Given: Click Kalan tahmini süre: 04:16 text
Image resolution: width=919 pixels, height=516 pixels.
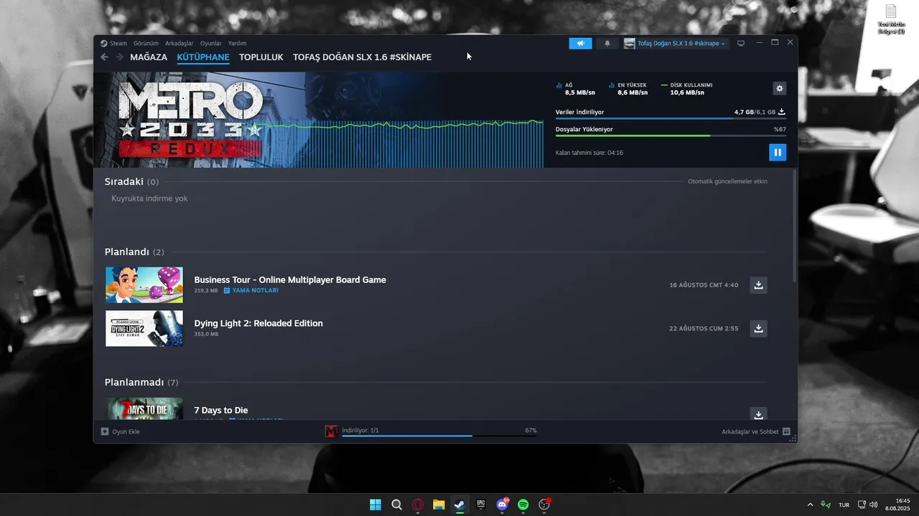Looking at the screenshot, I should coord(589,153).
